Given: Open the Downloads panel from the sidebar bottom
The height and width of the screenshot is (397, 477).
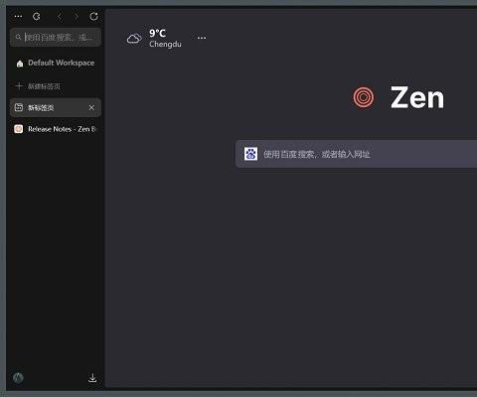Looking at the screenshot, I should (92, 378).
